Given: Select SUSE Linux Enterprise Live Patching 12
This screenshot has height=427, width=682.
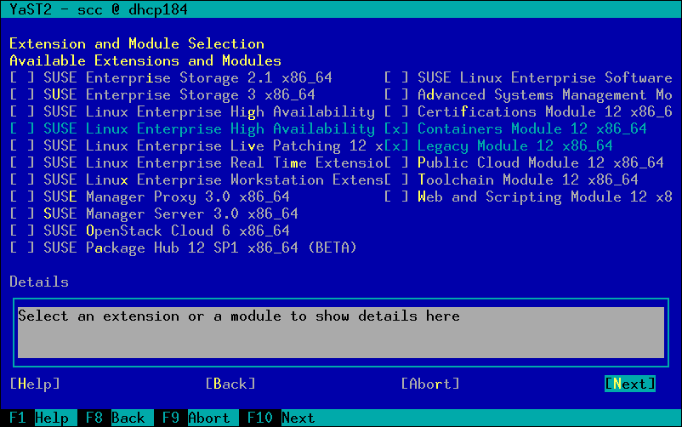Looking at the screenshot, I should (23, 146).
